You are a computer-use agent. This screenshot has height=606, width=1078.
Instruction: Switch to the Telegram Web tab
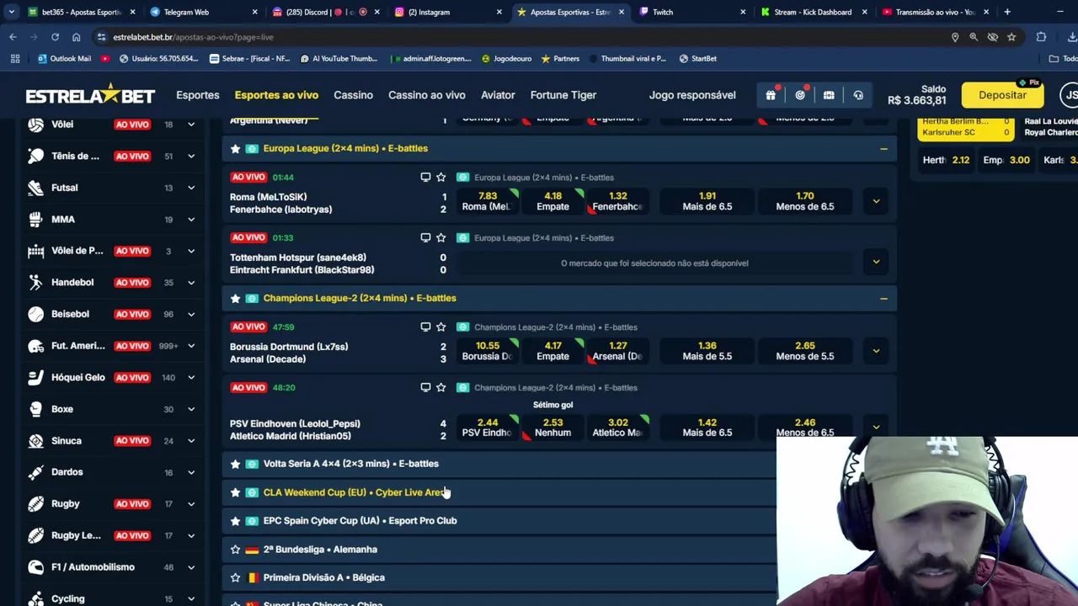click(x=202, y=12)
